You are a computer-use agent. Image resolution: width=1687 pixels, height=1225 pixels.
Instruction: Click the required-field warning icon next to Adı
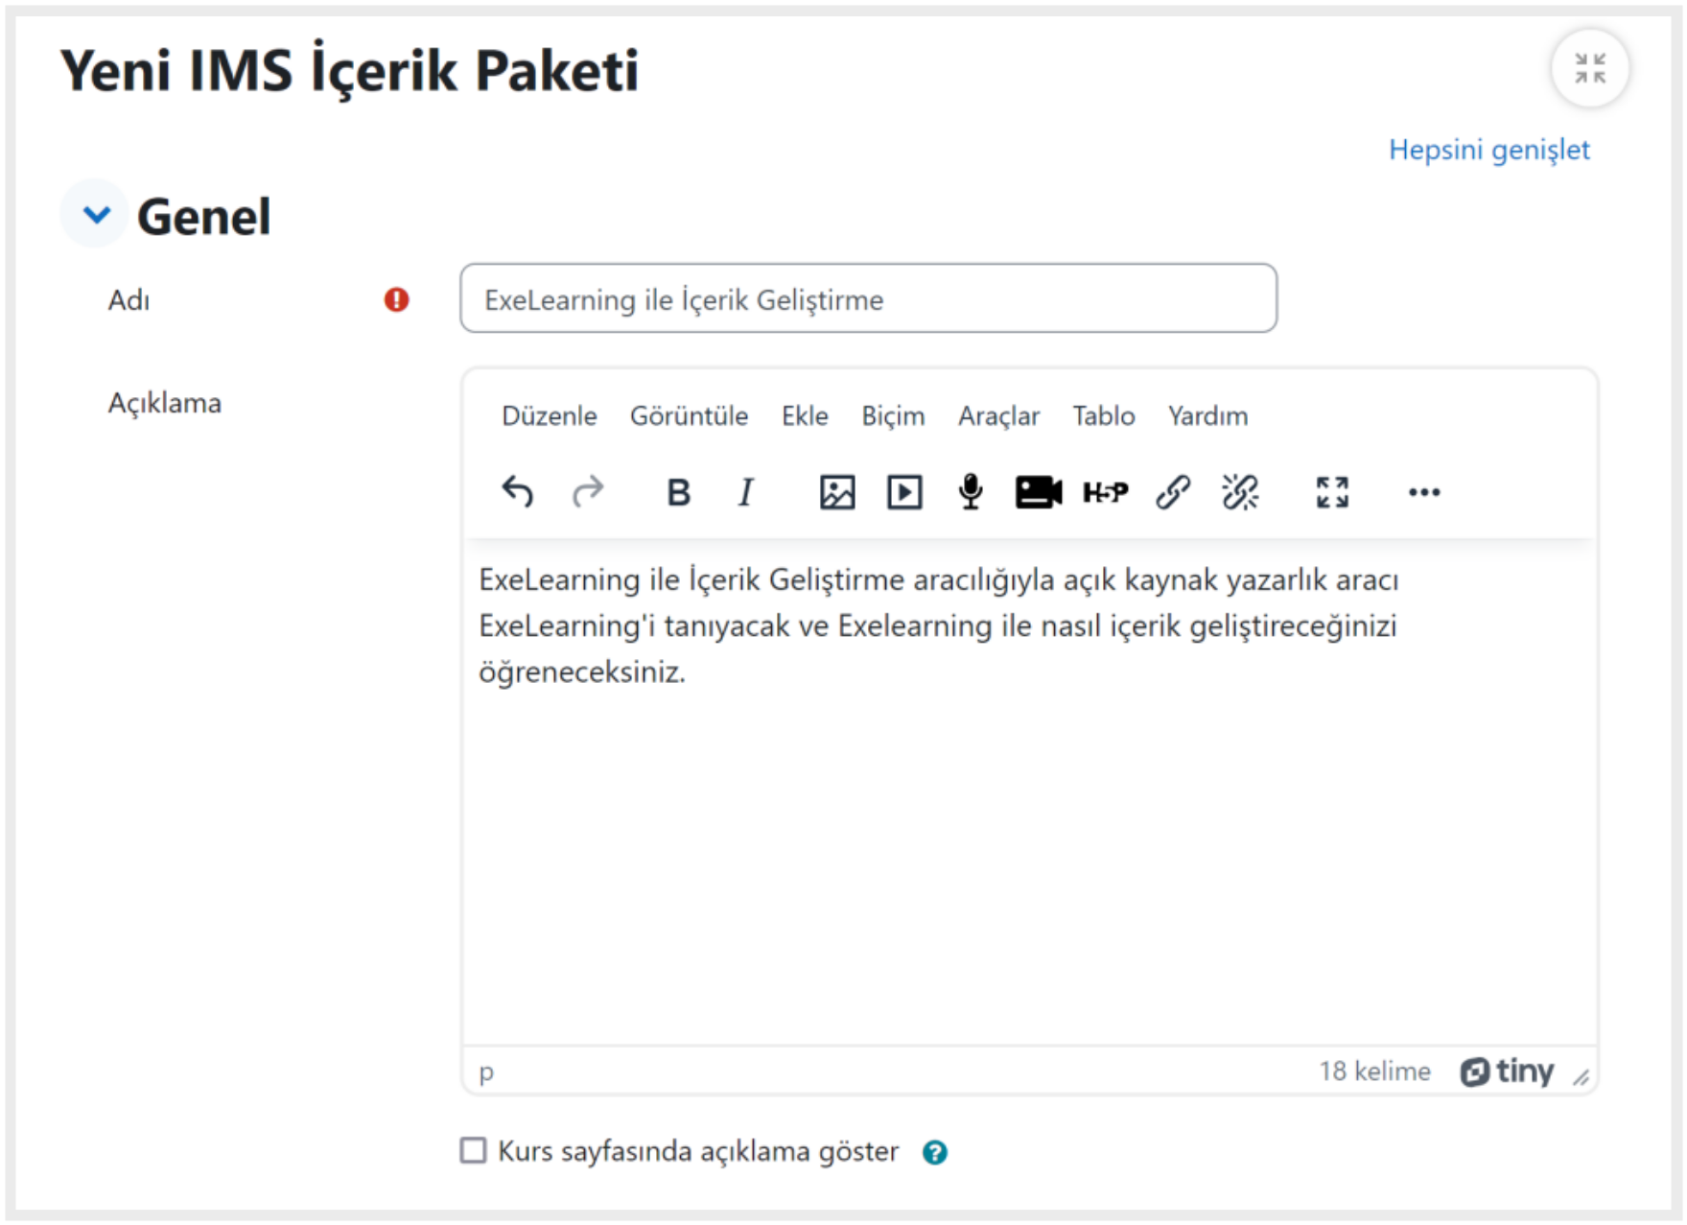396,300
